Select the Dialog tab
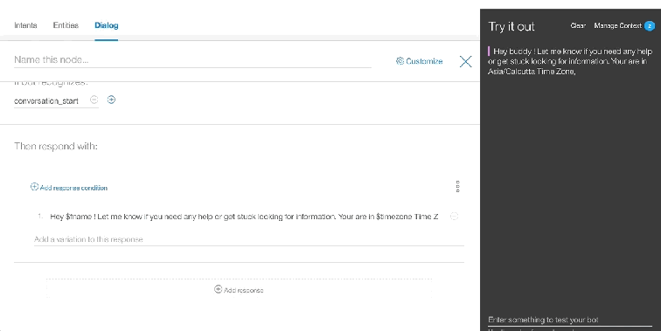 click(x=107, y=25)
